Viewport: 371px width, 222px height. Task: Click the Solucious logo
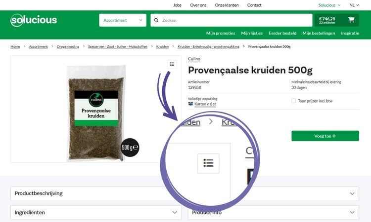click(34, 20)
